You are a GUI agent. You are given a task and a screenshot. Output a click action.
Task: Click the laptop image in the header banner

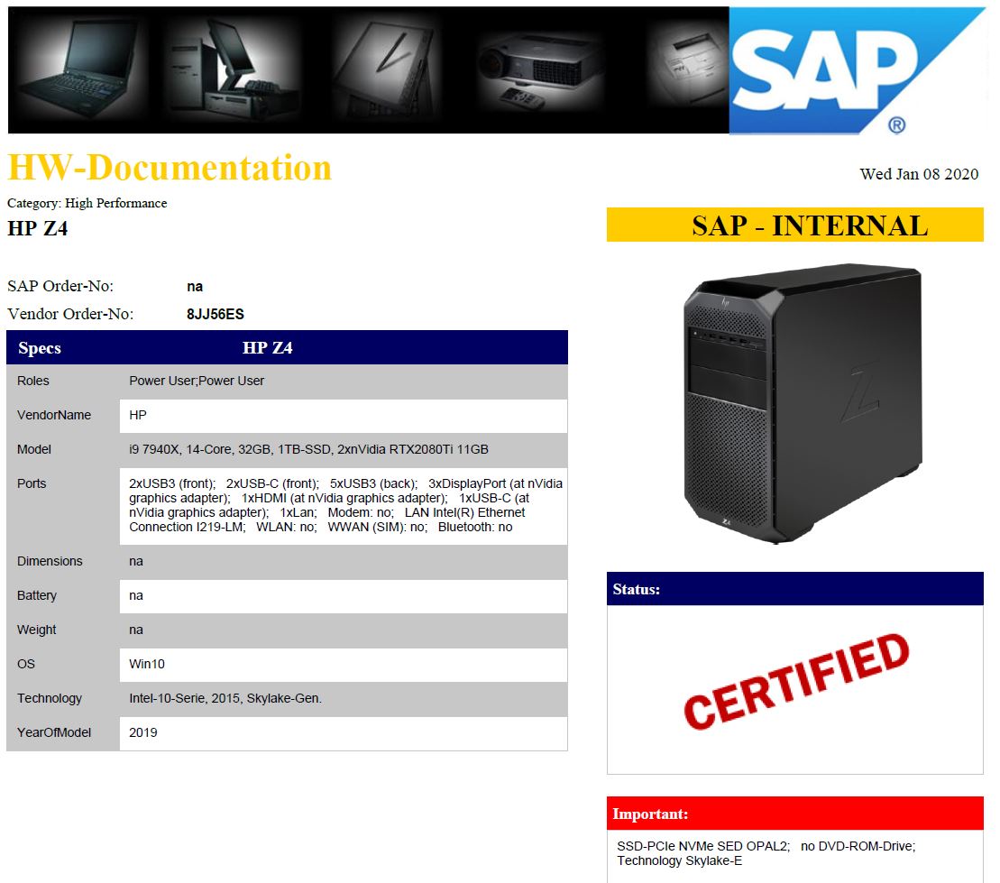pyautogui.click(x=79, y=69)
